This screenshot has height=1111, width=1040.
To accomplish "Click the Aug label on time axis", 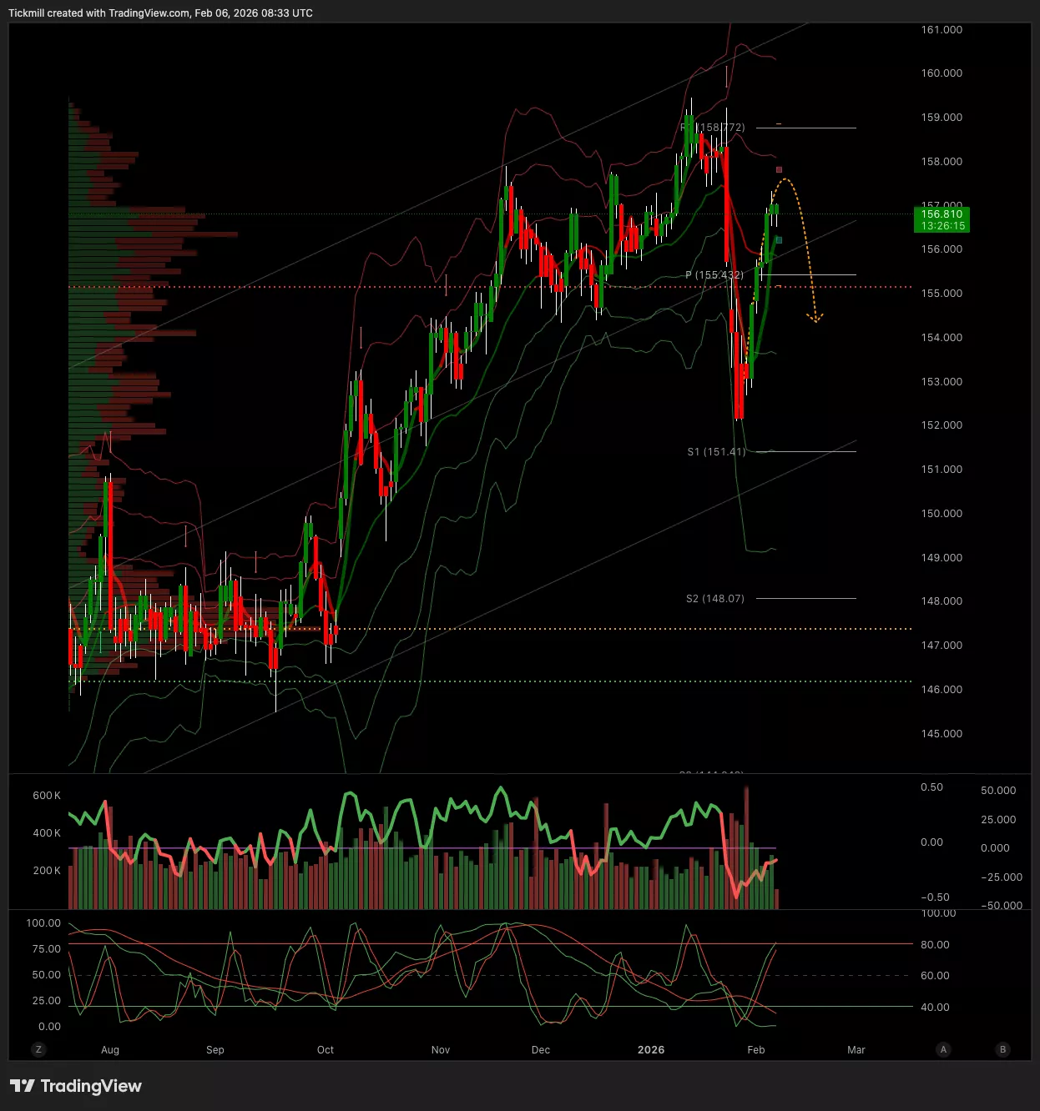I will pyautogui.click(x=110, y=1049).
